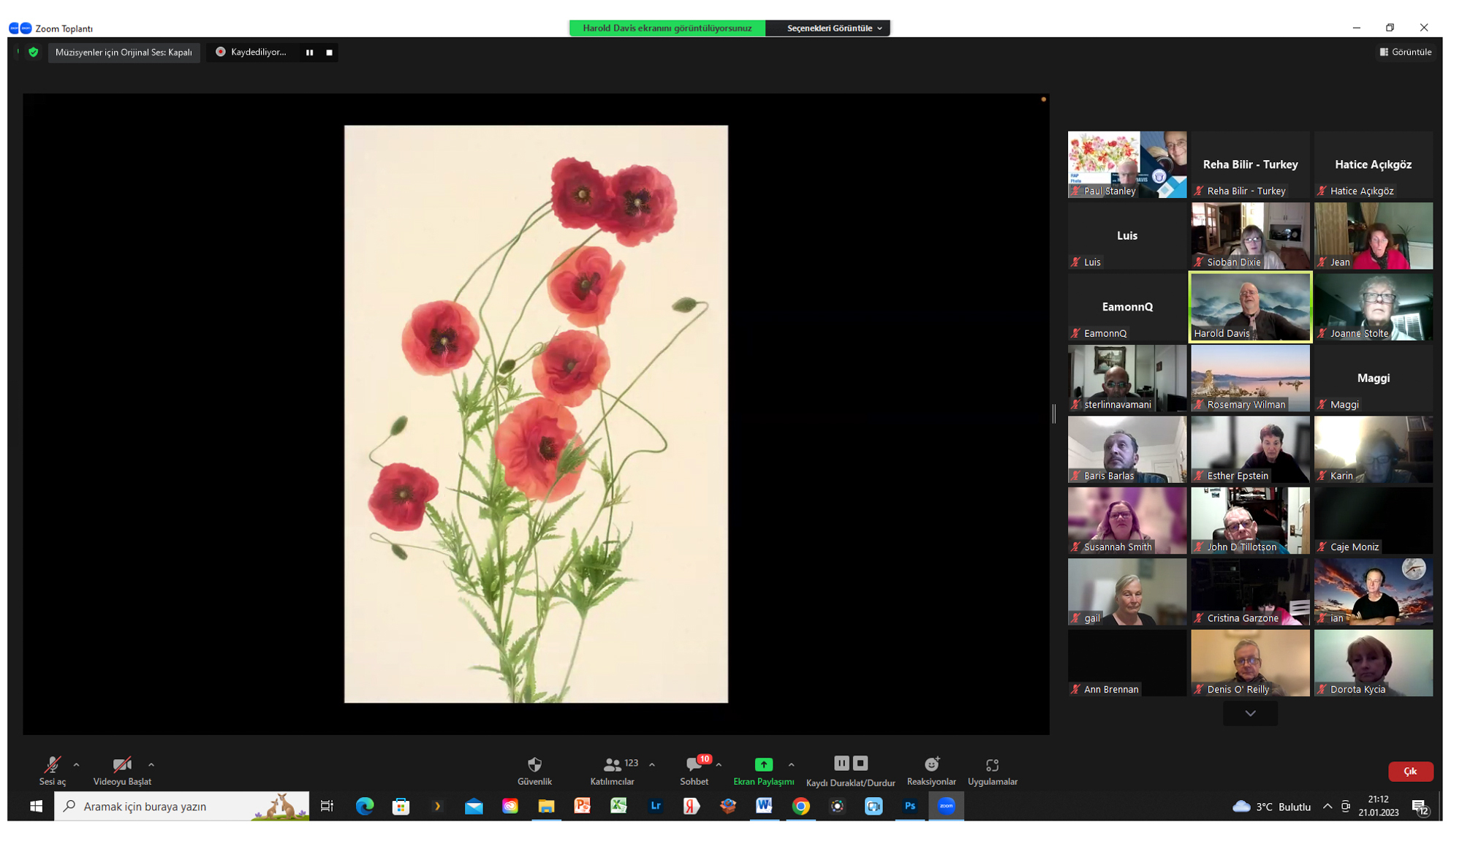Screen dimensions: 1462x841
Task: Open Google Chrome from taskbar
Action: (x=801, y=806)
